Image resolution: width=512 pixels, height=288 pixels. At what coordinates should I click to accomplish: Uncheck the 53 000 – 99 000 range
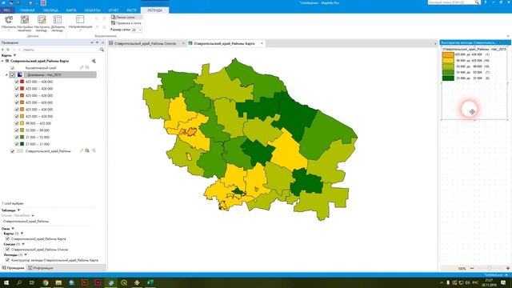tap(17, 130)
